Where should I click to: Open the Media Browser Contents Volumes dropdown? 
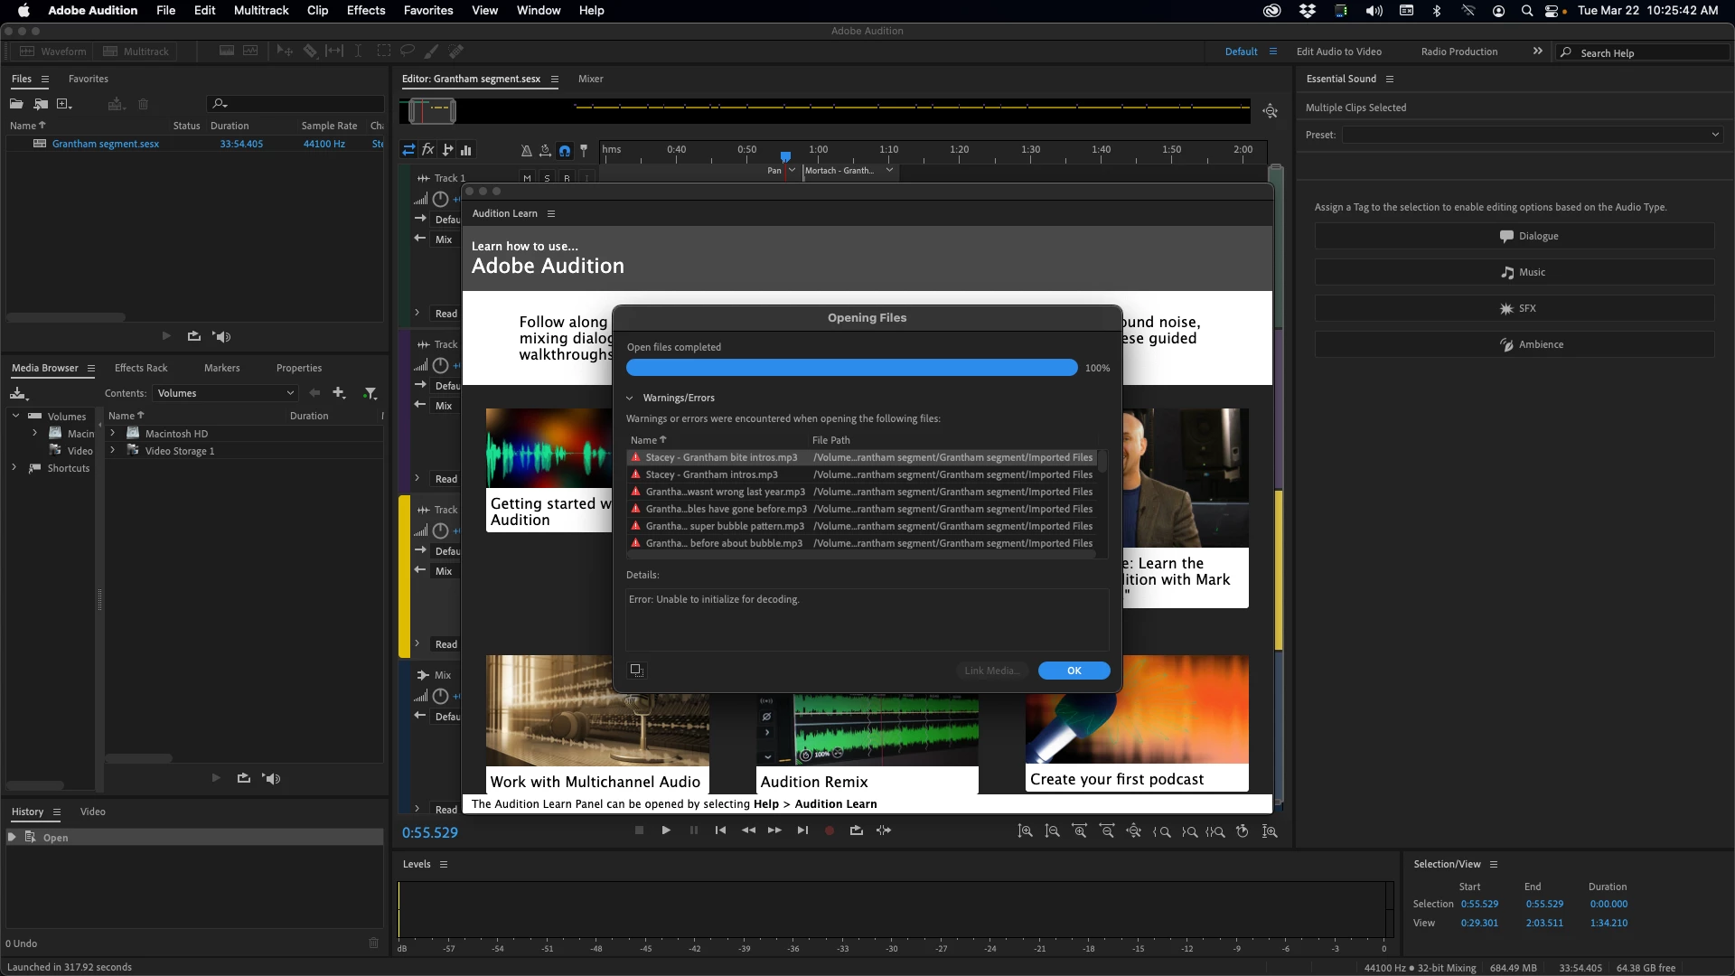coord(225,393)
